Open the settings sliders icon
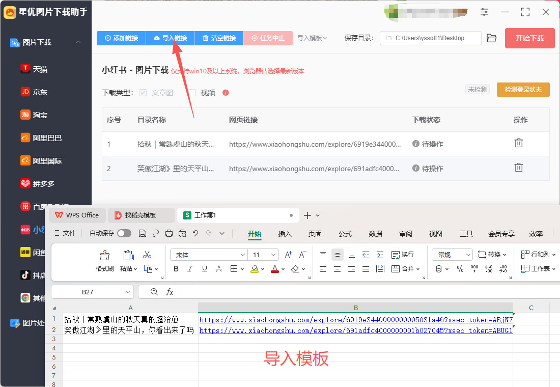This screenshot has height=387, width=560. pyautogui.click(x=484, y=12)
